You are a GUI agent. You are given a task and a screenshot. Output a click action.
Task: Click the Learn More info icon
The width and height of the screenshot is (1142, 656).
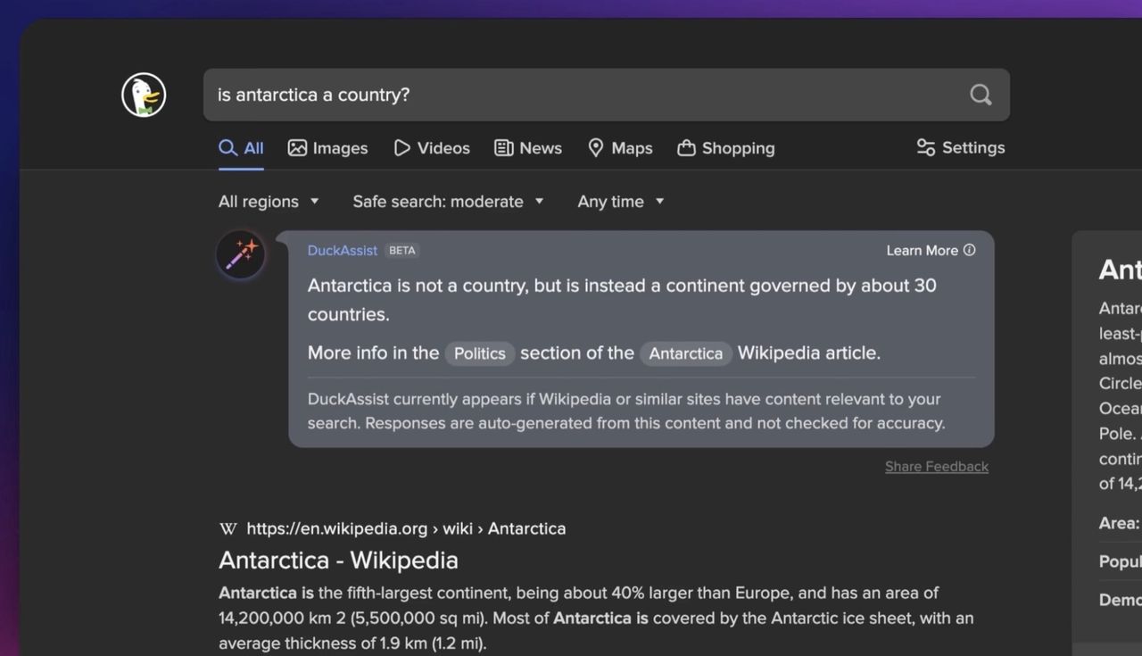click(970, 250)
